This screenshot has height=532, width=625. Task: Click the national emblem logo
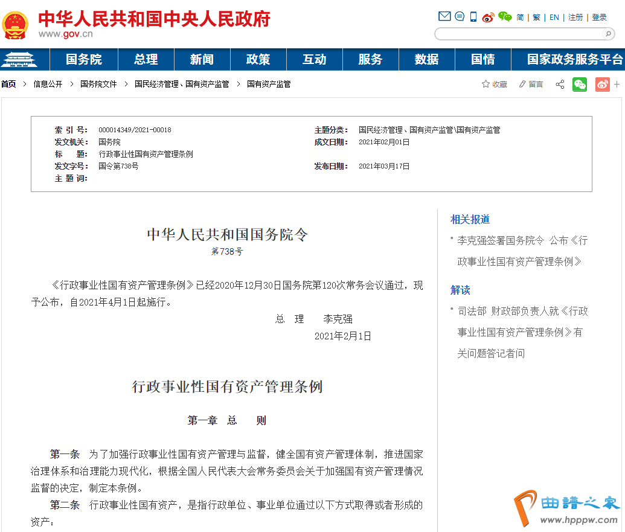point(15,25)
